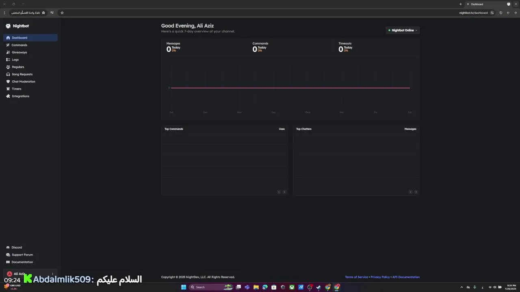Click the browser's right-pointing navigation arrow

click(x=516, y=13)
